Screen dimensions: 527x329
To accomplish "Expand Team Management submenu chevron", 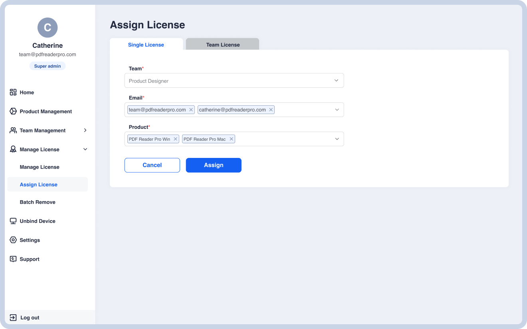I will tap(85, 130).
